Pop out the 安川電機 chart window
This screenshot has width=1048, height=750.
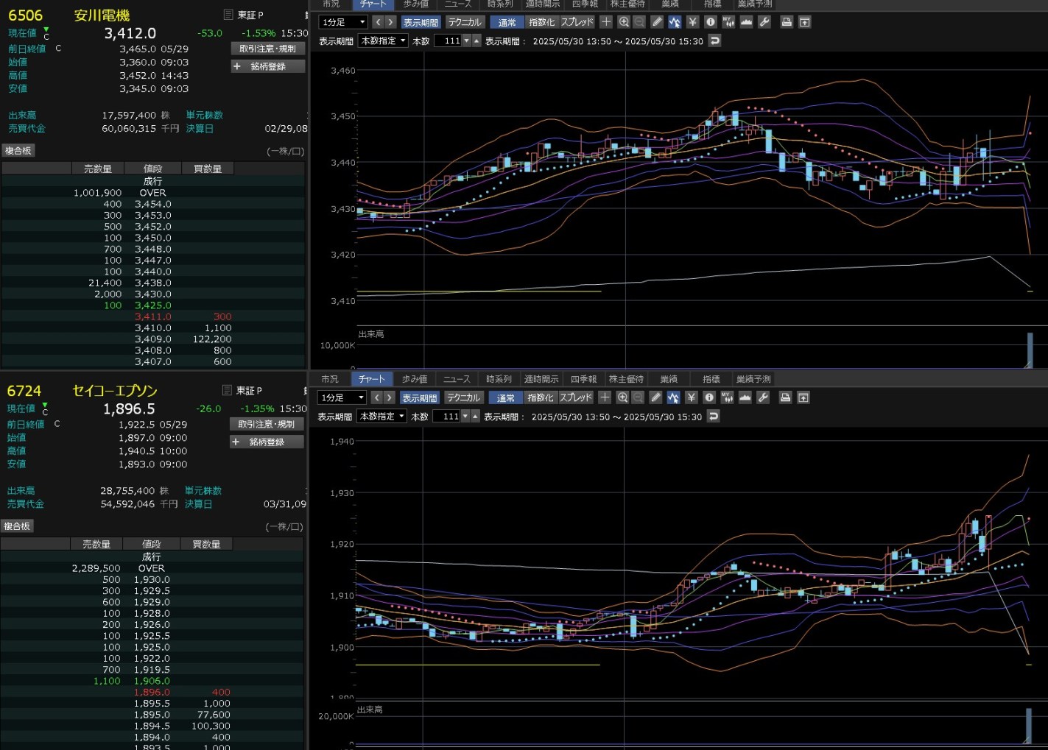coord(805,22)
